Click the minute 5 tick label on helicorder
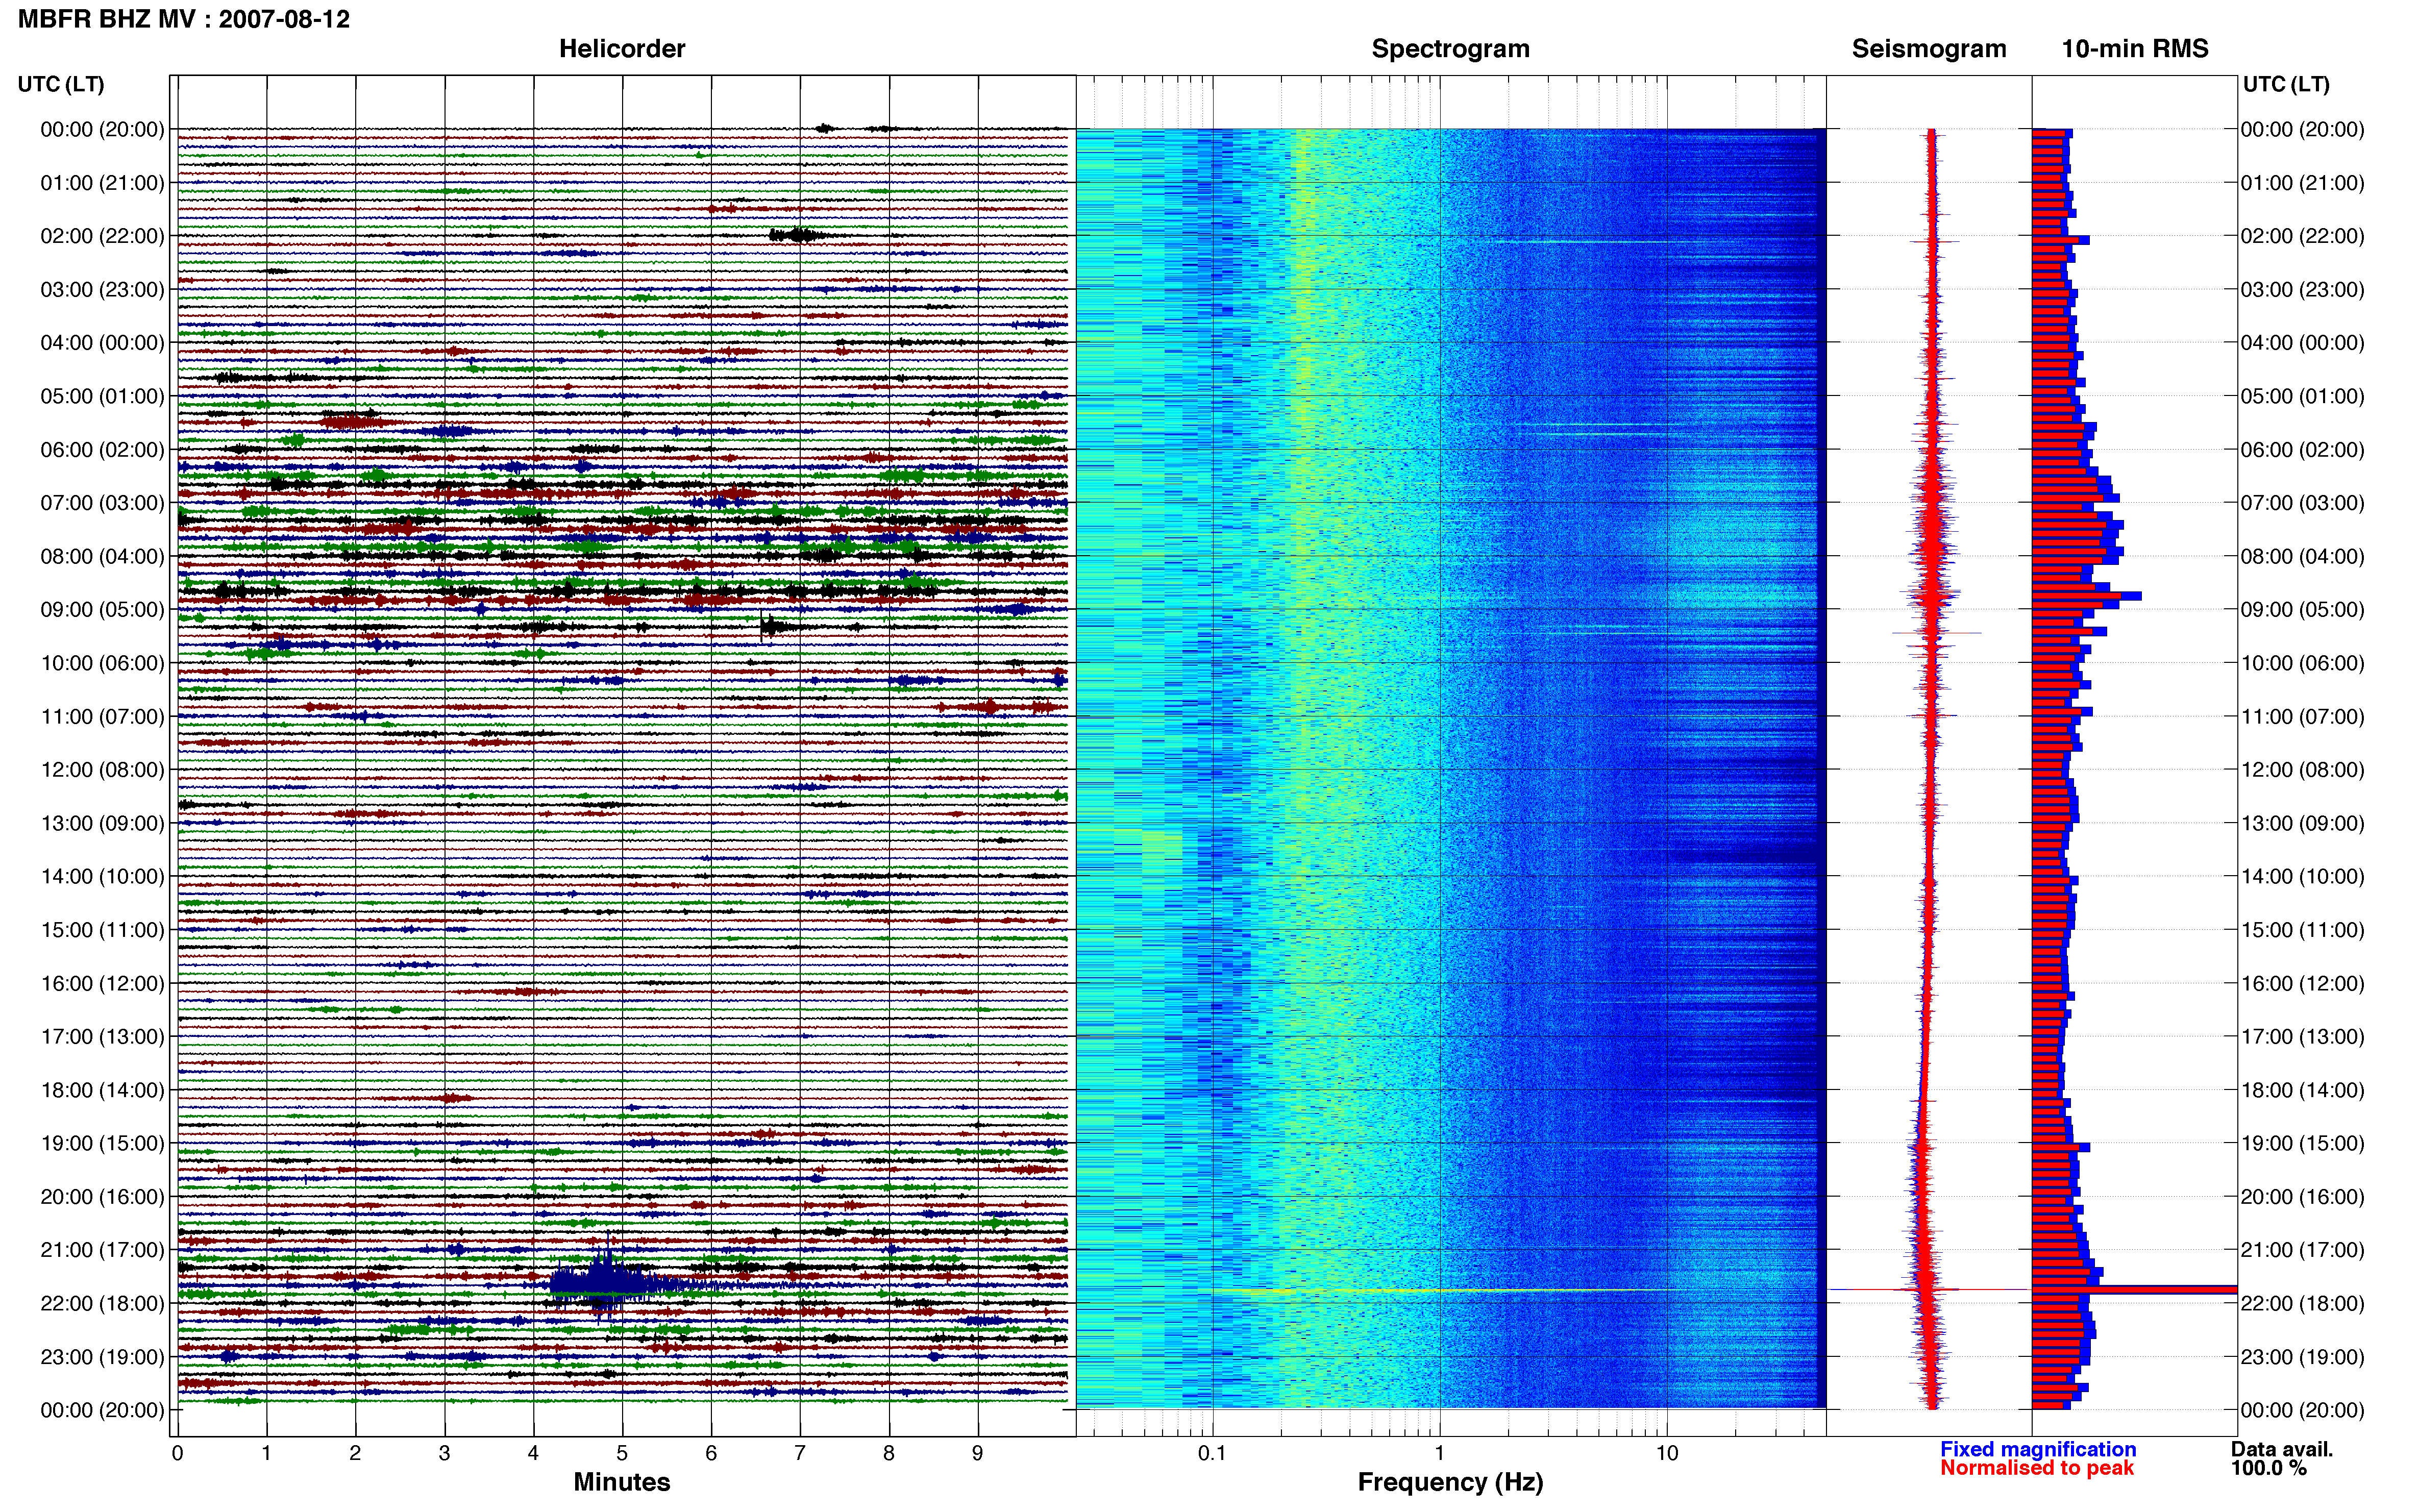This screenshot has width=2419, height=1512. (x=622, y=1453)
